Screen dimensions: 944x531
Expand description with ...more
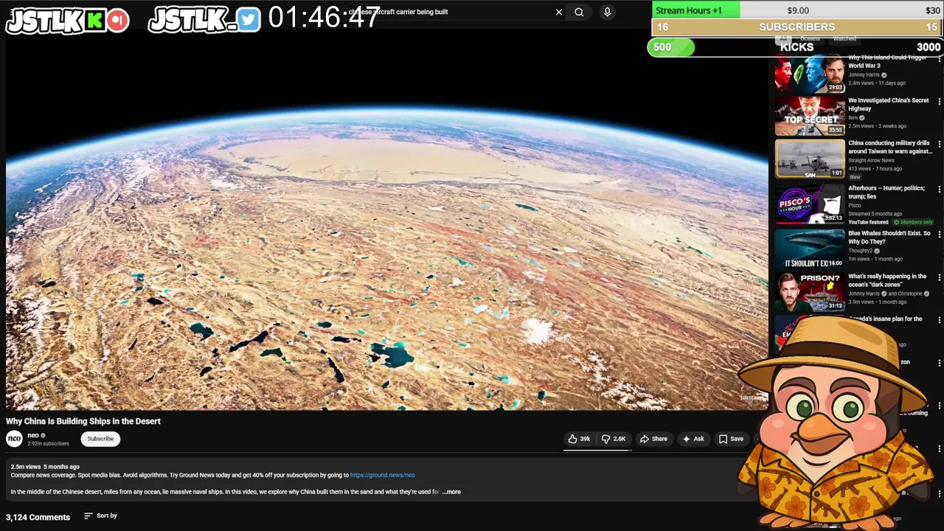click(452, 492)
